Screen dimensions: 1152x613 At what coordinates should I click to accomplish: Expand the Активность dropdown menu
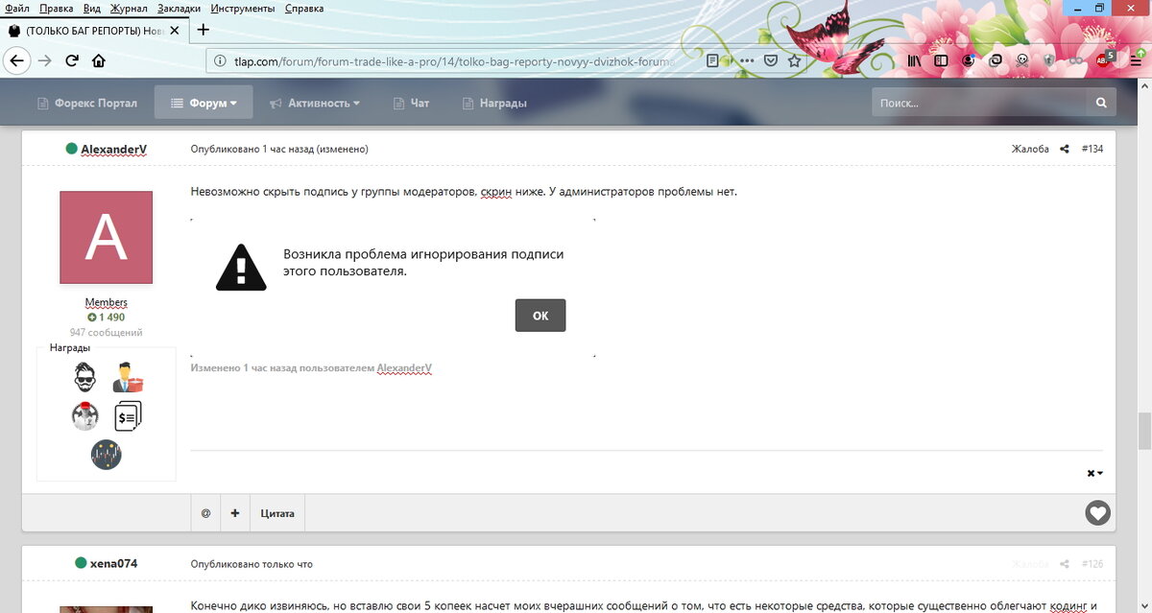pyautogui.click(x=315, y=103)
